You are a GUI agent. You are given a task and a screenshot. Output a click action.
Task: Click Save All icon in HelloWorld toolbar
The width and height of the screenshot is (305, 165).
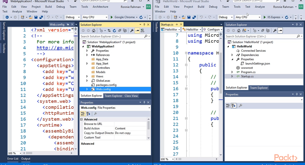point(194,17)
